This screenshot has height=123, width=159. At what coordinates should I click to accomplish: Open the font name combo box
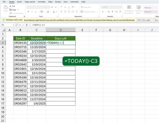[35, 7]
